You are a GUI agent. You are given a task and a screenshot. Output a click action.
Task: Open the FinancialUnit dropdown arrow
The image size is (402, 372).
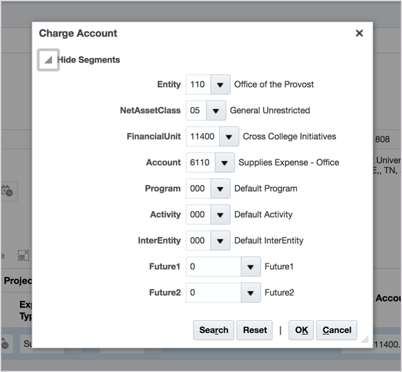click(x=228, y=136)
